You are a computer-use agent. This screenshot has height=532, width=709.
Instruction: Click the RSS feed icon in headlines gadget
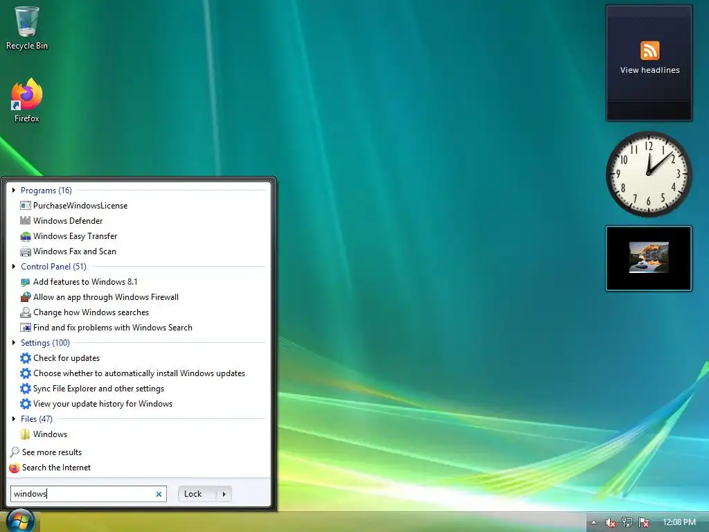649,50
